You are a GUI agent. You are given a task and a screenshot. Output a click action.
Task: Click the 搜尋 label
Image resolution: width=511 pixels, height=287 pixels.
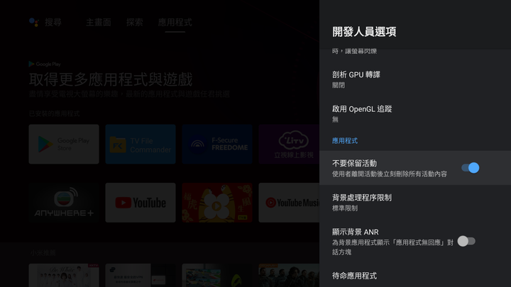pyautogui.click(x=53, y=23)
